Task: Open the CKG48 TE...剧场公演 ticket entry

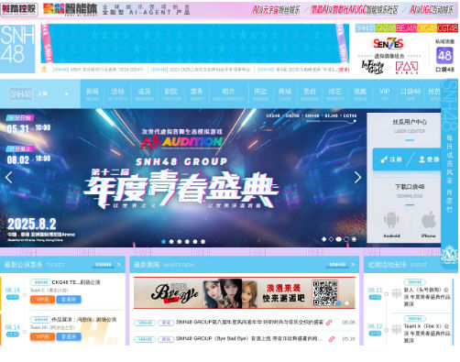Action: pyautogui.click(x=76, y=282)
